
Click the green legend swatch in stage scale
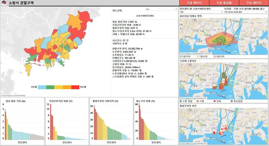click(x=50, y=87)
